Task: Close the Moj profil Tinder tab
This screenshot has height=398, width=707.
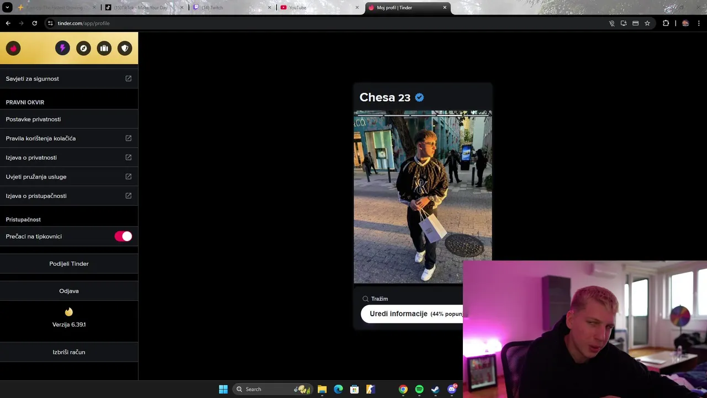Action: [445, 8]
